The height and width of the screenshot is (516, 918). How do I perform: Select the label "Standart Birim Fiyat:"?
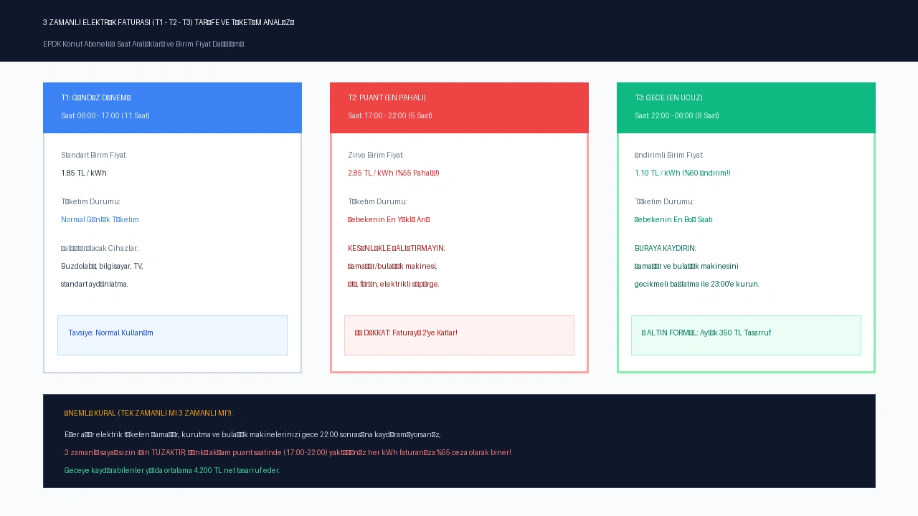[94, 155]
